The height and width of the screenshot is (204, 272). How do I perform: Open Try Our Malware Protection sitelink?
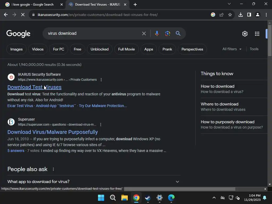point(103,106)
